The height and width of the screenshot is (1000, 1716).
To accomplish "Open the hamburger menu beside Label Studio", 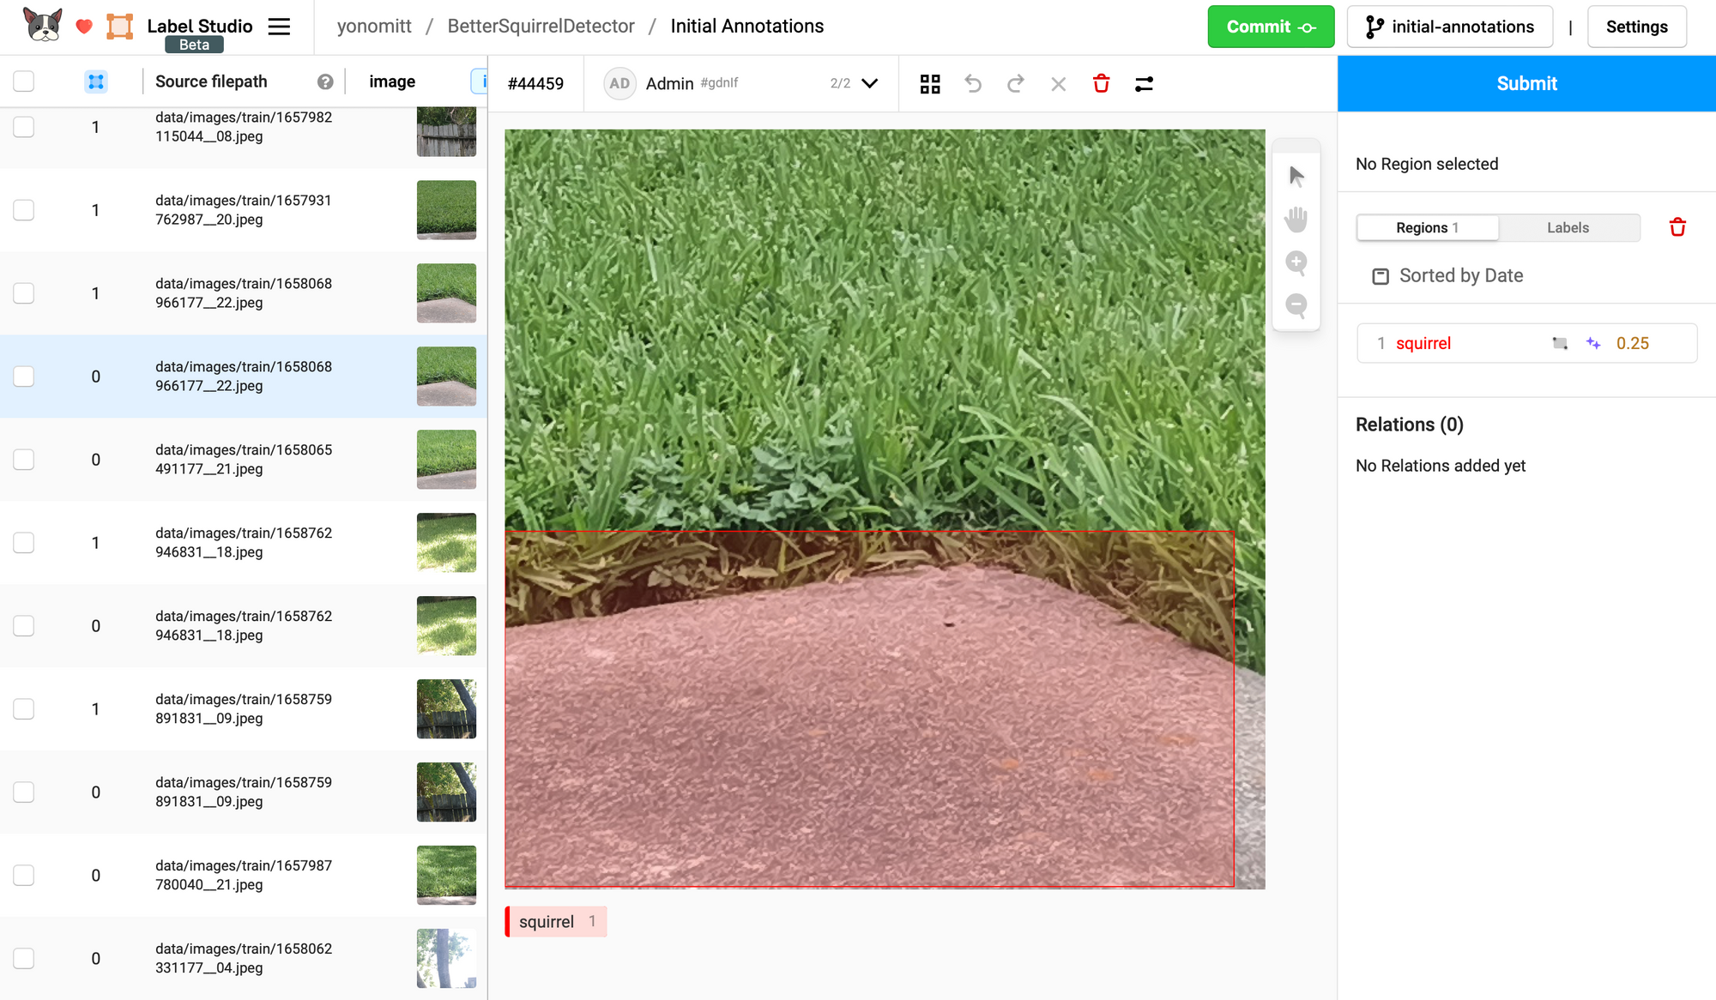I will coord(279,27).
